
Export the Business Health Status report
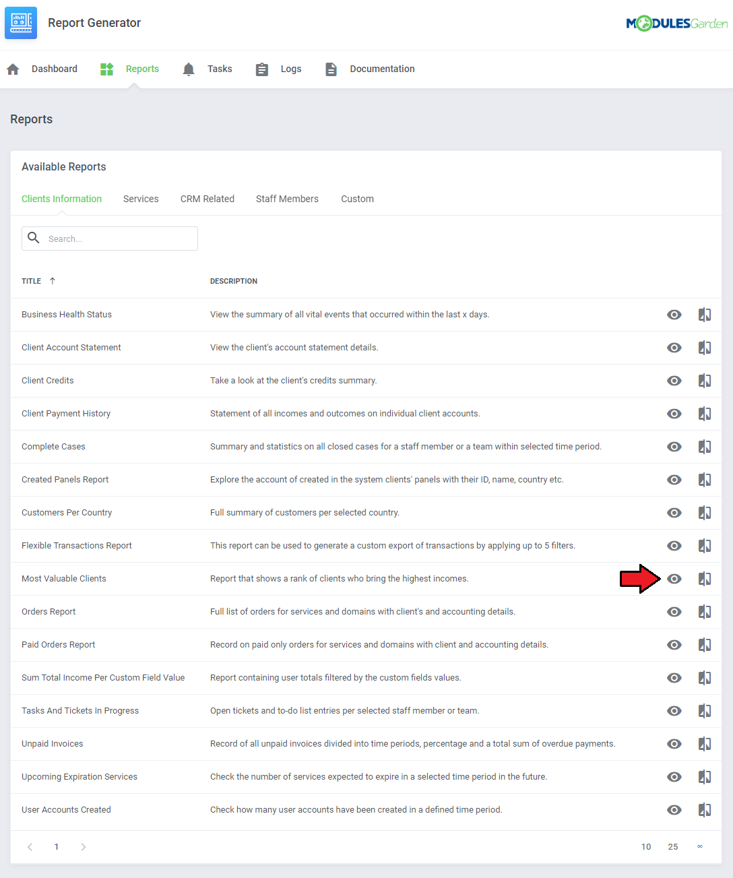pos(705,315)
